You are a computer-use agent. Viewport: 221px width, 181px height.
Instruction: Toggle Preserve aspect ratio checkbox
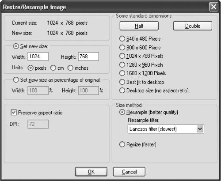pyautogui.click(x=14, y=113)
